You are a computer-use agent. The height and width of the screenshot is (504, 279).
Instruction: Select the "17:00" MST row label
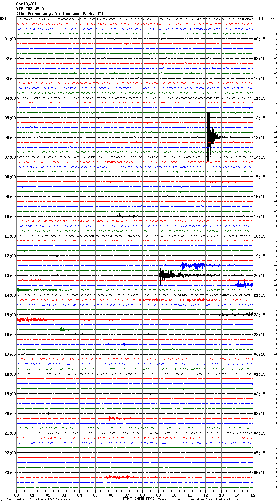click(x=10, y=355)
